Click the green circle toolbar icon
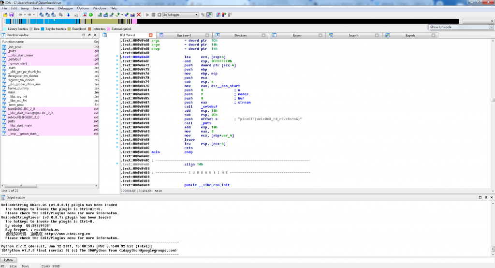The image size is (495, 268). point(90,15)
